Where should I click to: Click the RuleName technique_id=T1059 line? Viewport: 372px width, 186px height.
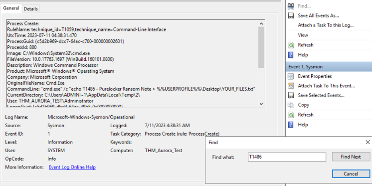[x=87, y=29]
